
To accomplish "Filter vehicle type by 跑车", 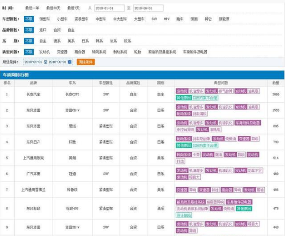I will point(180,19).
